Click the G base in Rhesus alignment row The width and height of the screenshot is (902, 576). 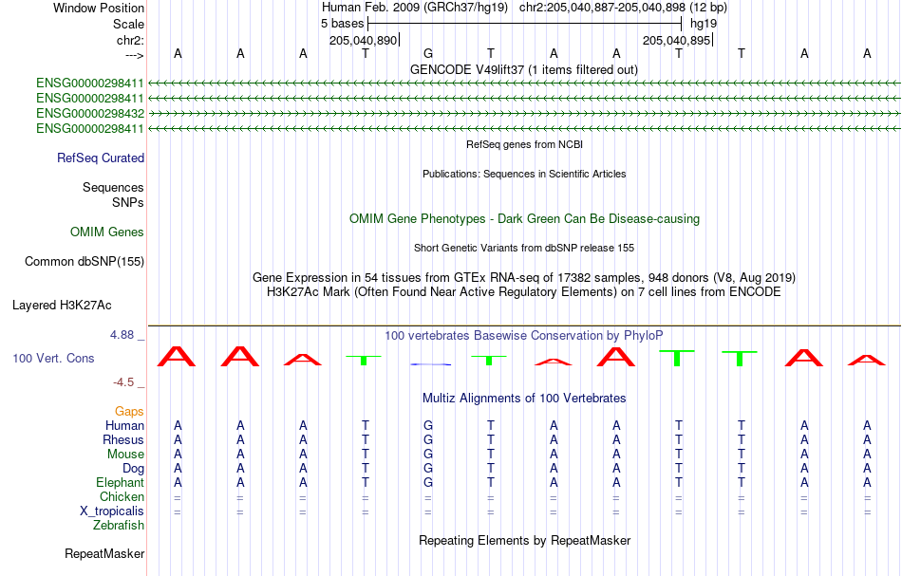point(428,439)
